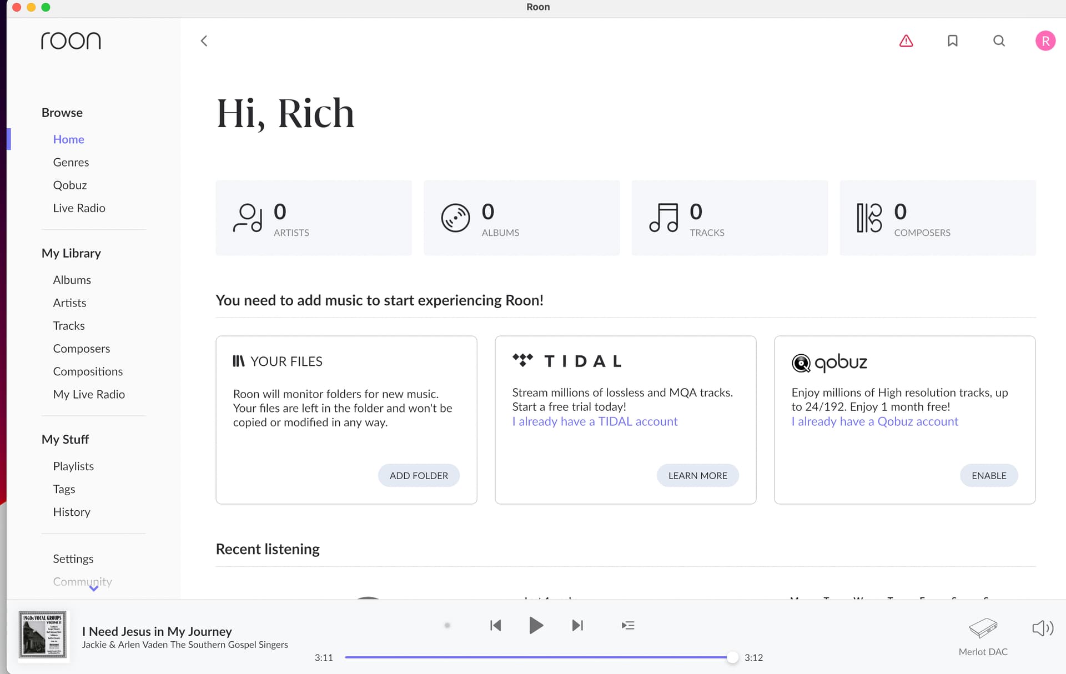1066x674 pixels.
Task: Open the red warning alert icon
Action: [906, 41]
